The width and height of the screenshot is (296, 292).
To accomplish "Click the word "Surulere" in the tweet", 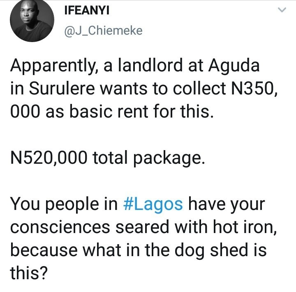I will 62,89.
